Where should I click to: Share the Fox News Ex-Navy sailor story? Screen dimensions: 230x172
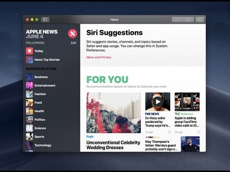[x=169, y=132]
